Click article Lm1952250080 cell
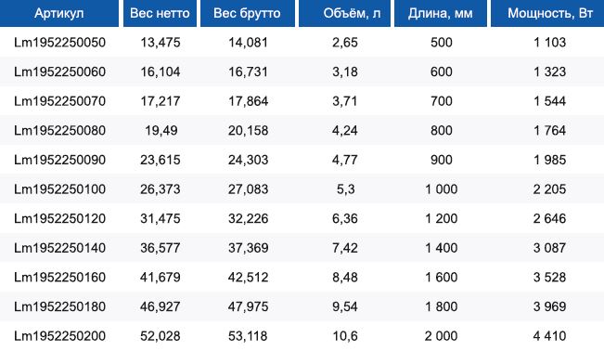The height and width of the screenshot is (351, 604). point(59,130)
